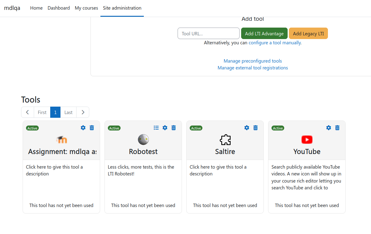Image resolution: width=371 pixels, height=234 pixels.
Task: Go to next page arrow in pagination
Action: coord(83,112)
